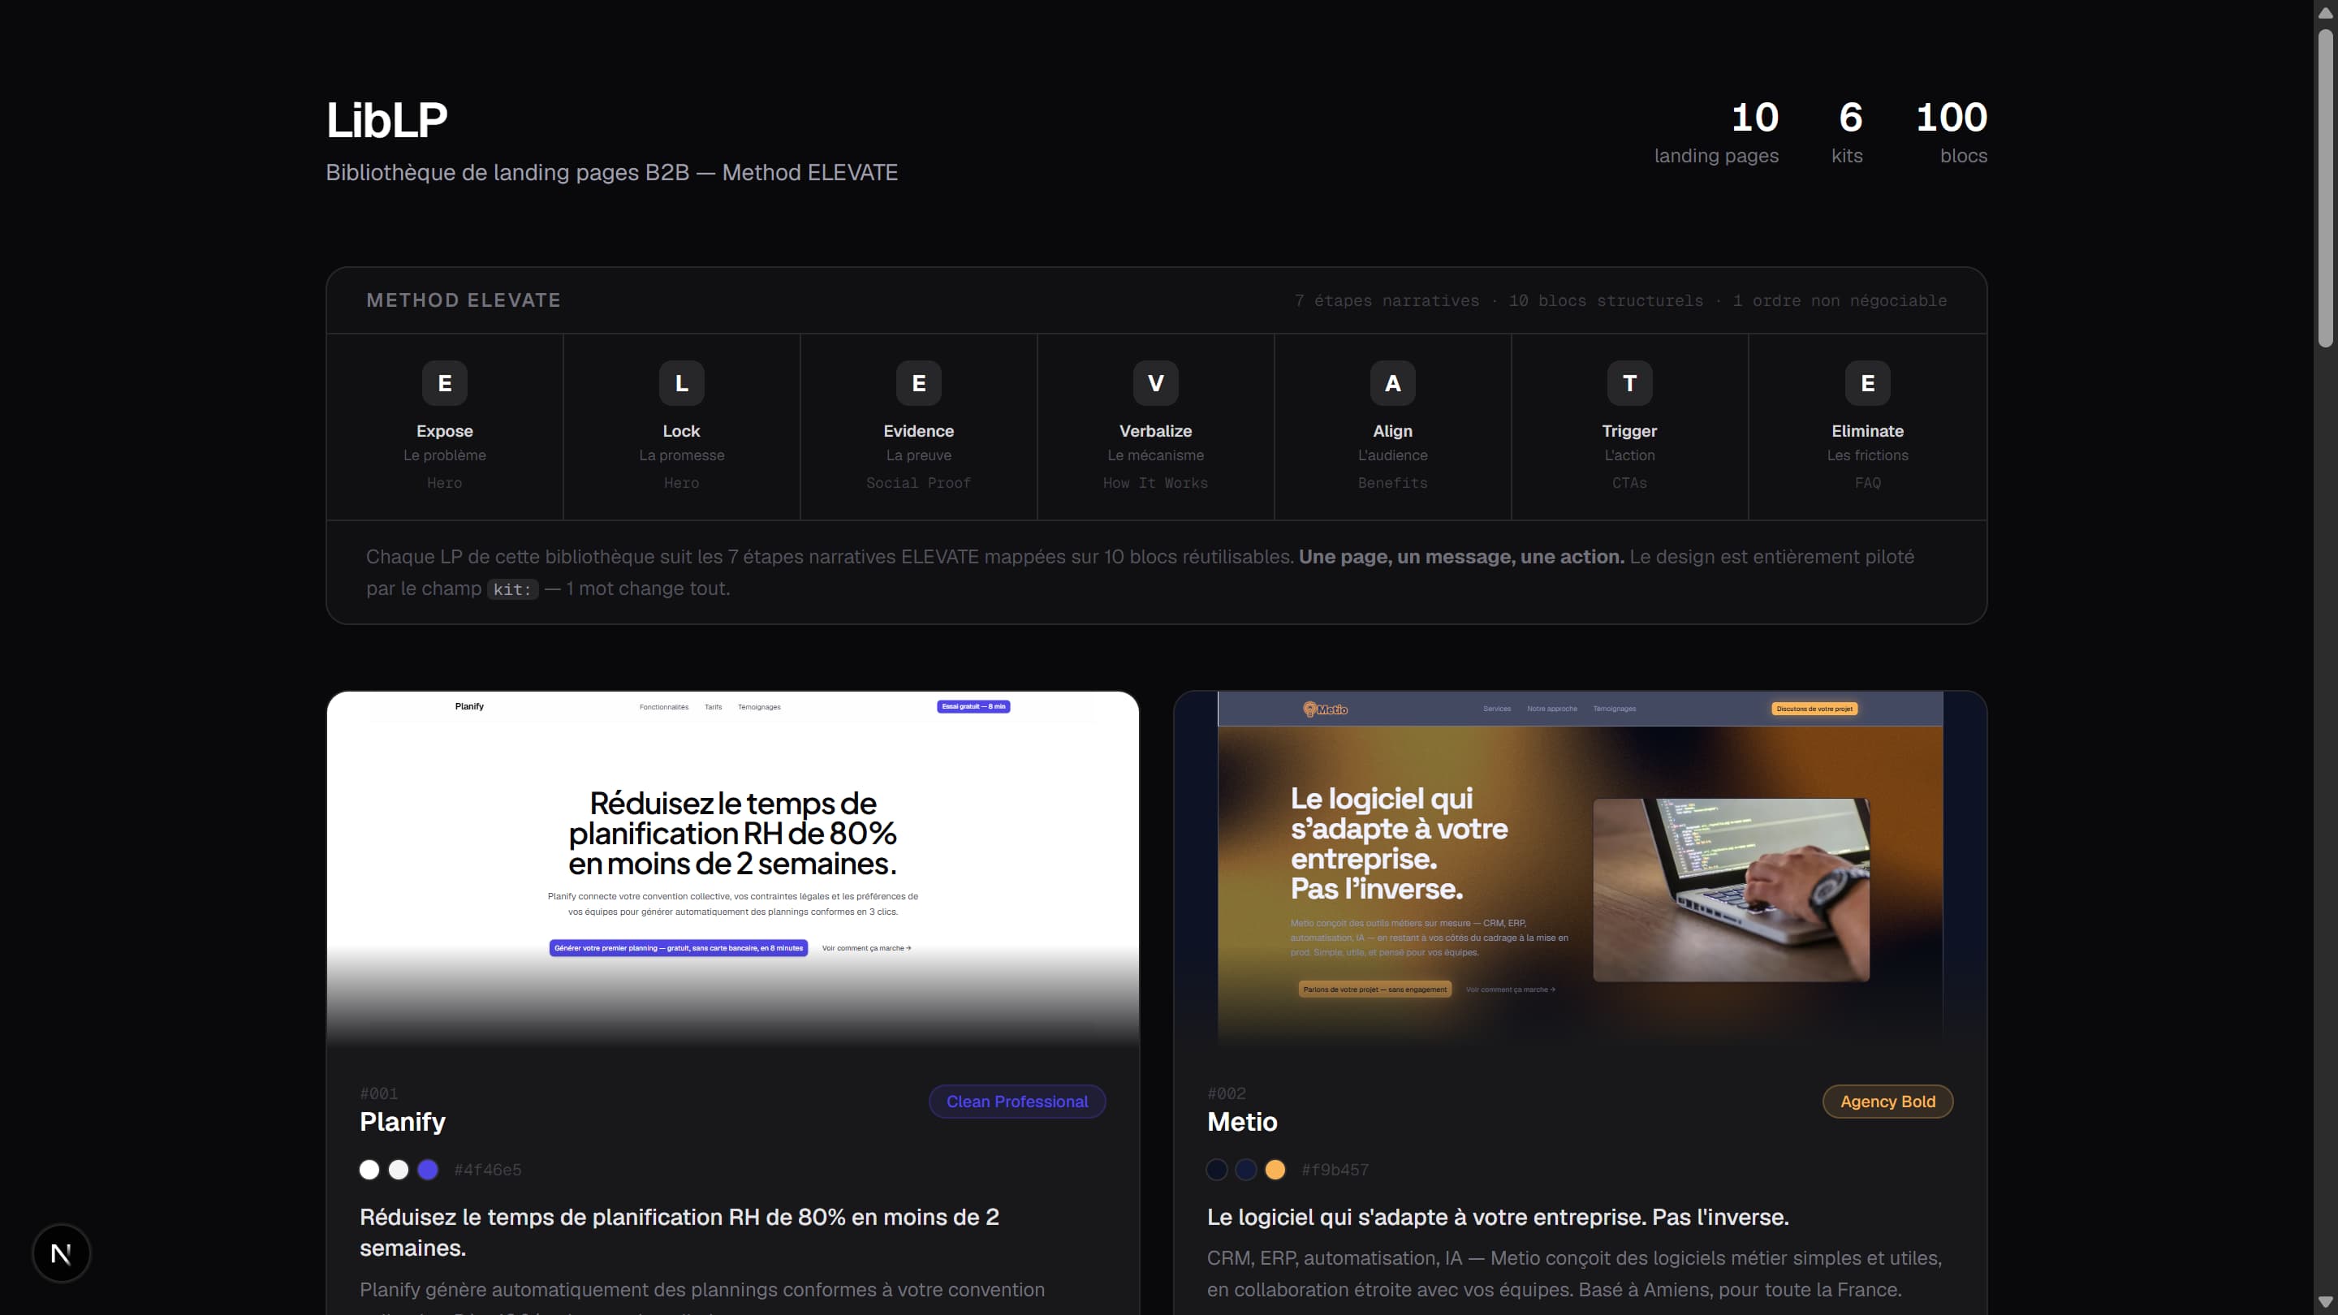Screen dimensions: 2338x1315
Task: Click the Evidence step label
Action: tap(918, 431)
